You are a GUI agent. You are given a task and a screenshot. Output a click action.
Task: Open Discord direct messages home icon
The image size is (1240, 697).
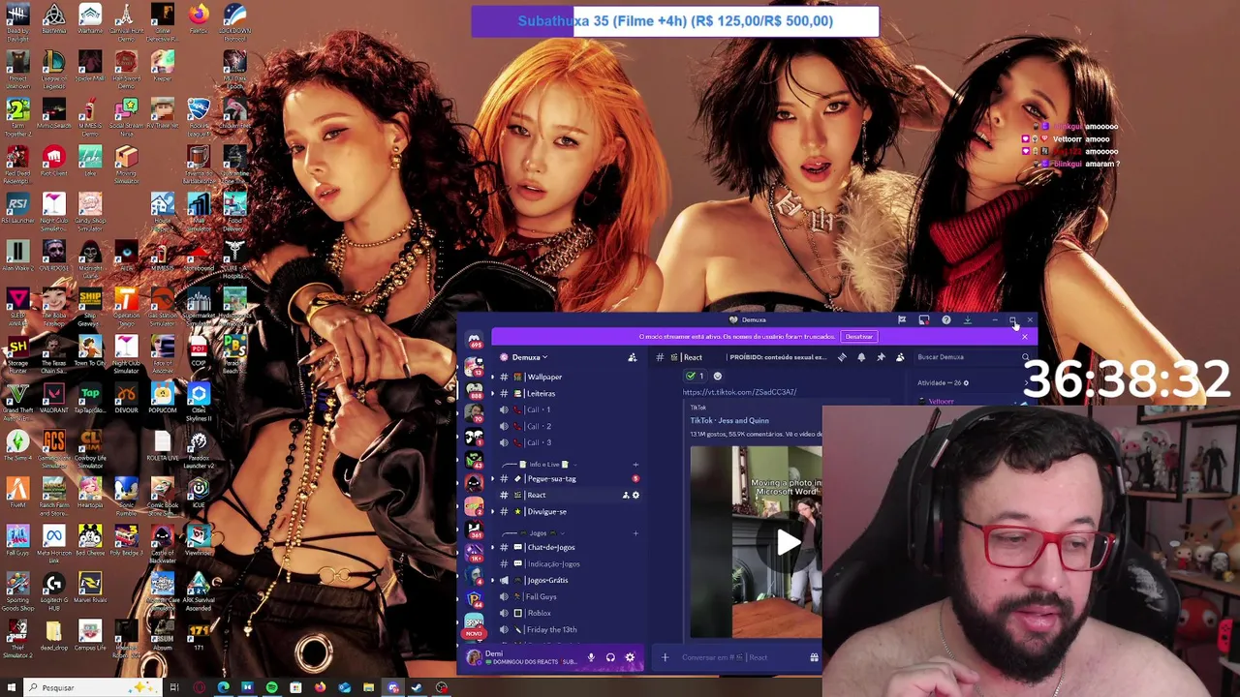point(474,341)
